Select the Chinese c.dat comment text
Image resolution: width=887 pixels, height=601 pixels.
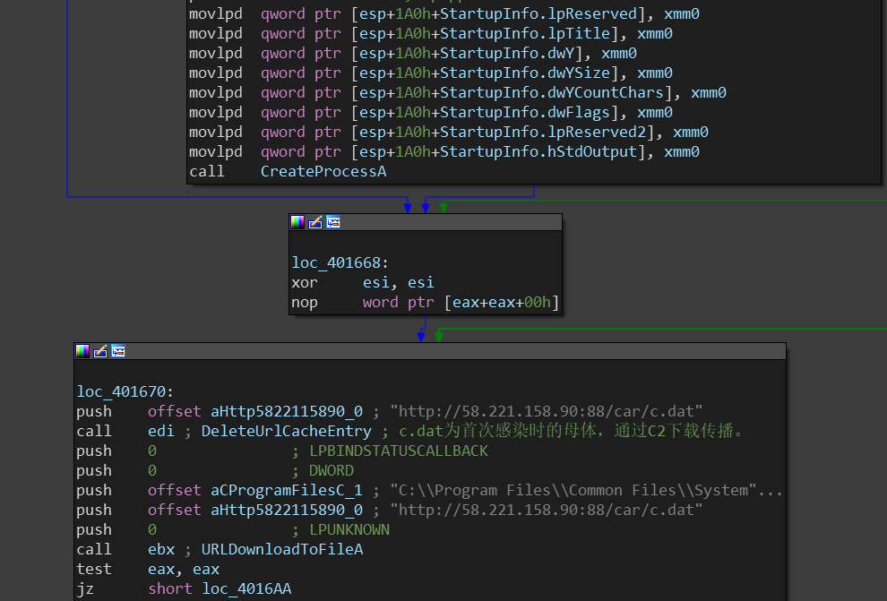pos(570,432)
